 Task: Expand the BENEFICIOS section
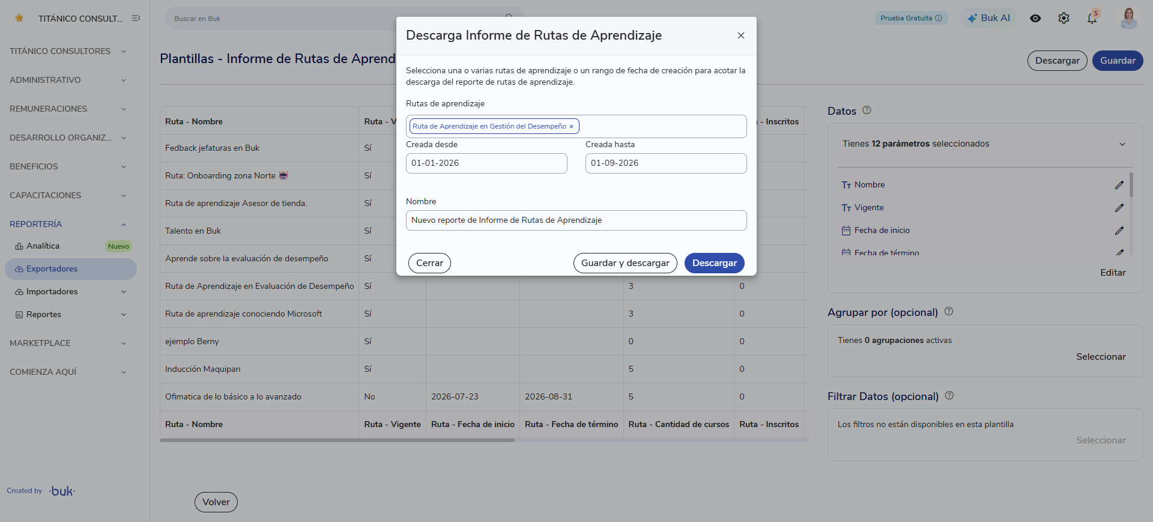coord(69,166)
